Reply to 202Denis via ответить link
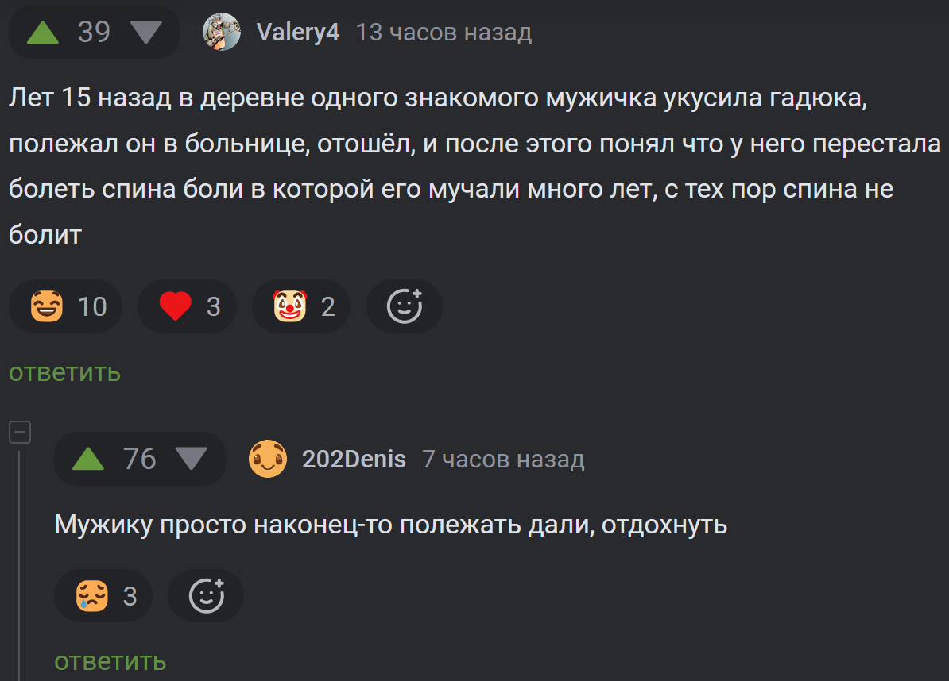This screenshot has height=681, width=949. (x=110, y=662)
